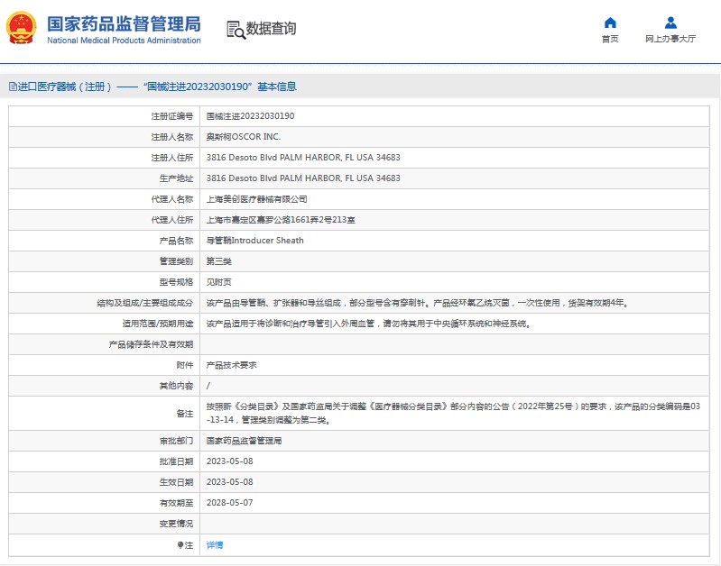Select the 备注 remark text
Image resolution: width=721 pixels, height=566 pixels.
[453, 413]
